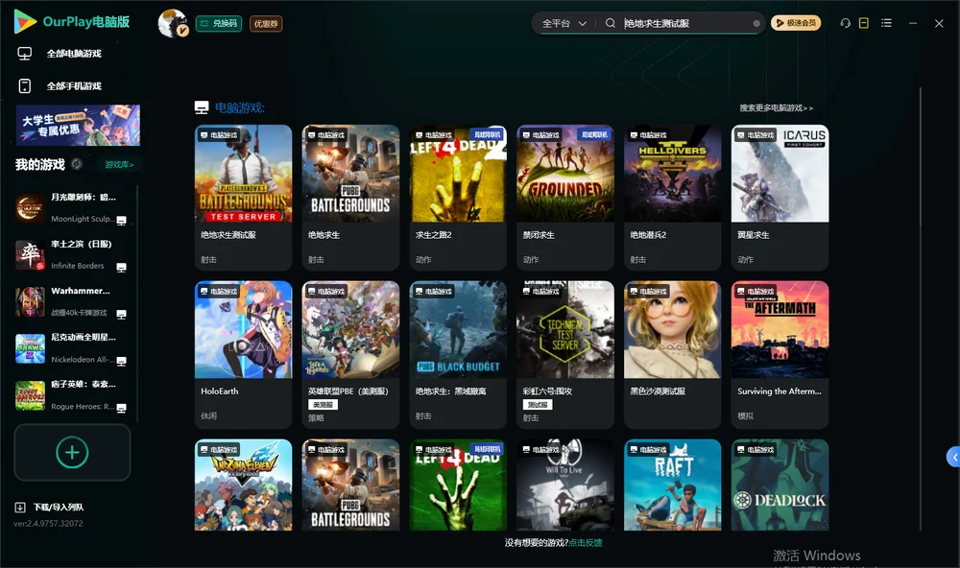Click the 点击反馈 feedback link
960x568 pixels.
(x=586, y=543)
